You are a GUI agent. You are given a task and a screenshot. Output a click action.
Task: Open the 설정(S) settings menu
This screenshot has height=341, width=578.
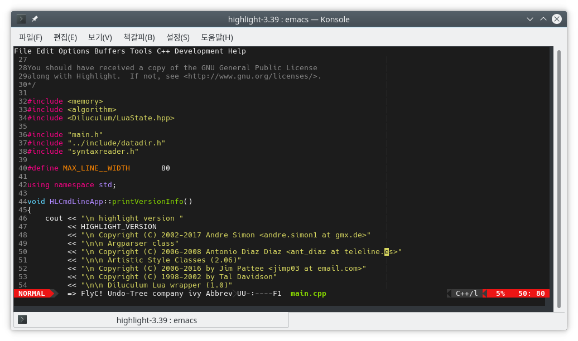[177, 37]
